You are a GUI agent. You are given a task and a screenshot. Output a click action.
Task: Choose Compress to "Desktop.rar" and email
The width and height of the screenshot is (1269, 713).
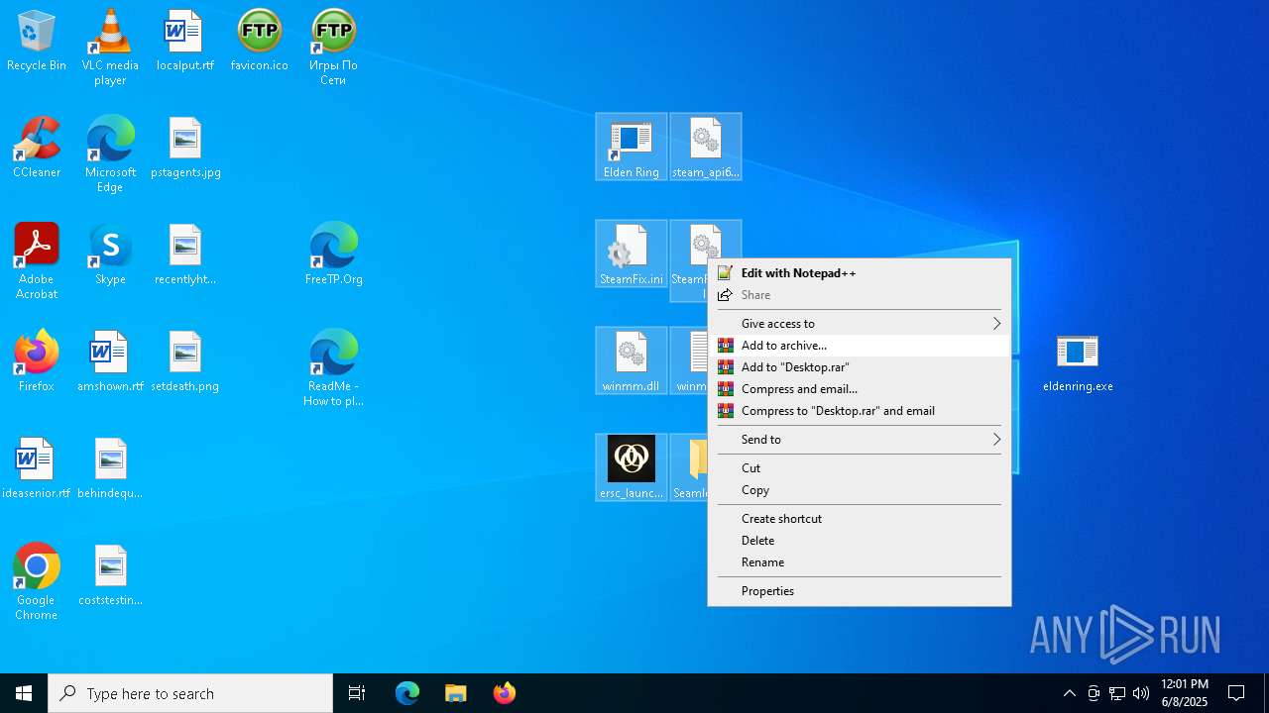[x=859, y=411]
